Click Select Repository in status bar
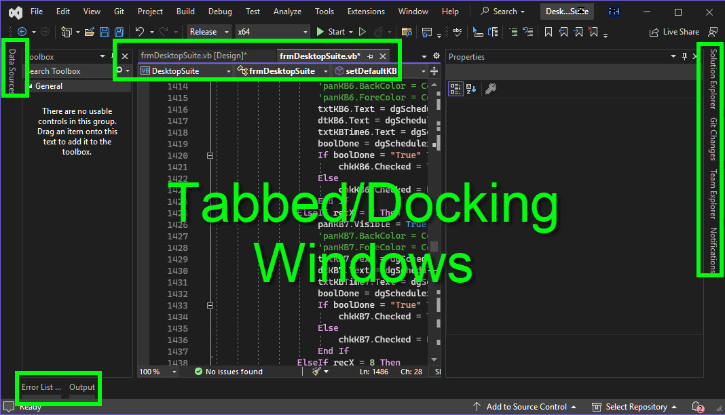Image resolution: width=725 pixels, height=415 pixels. 635,407
